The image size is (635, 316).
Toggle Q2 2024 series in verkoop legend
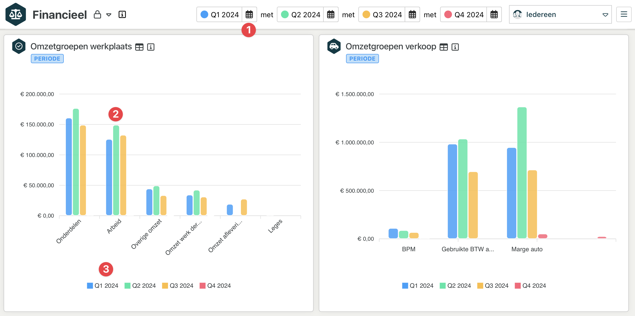455,286
